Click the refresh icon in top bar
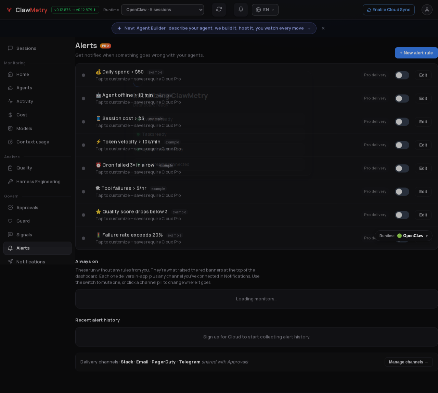 click(x=219, y=10)
